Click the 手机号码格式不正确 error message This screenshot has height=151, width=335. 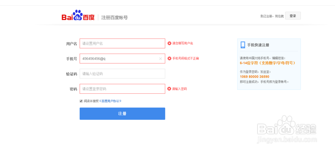point(186,58)
